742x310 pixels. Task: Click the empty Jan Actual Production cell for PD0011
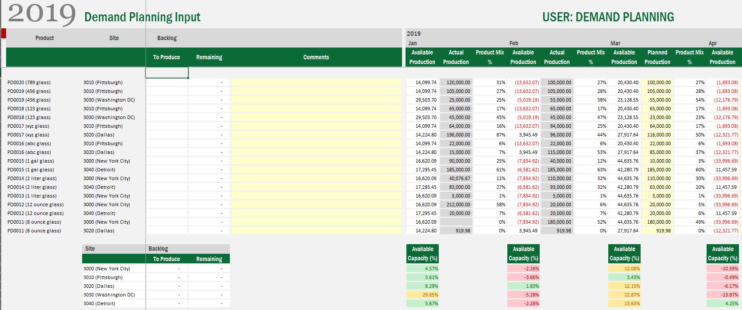pyautogui.click(x=456, y=222)
